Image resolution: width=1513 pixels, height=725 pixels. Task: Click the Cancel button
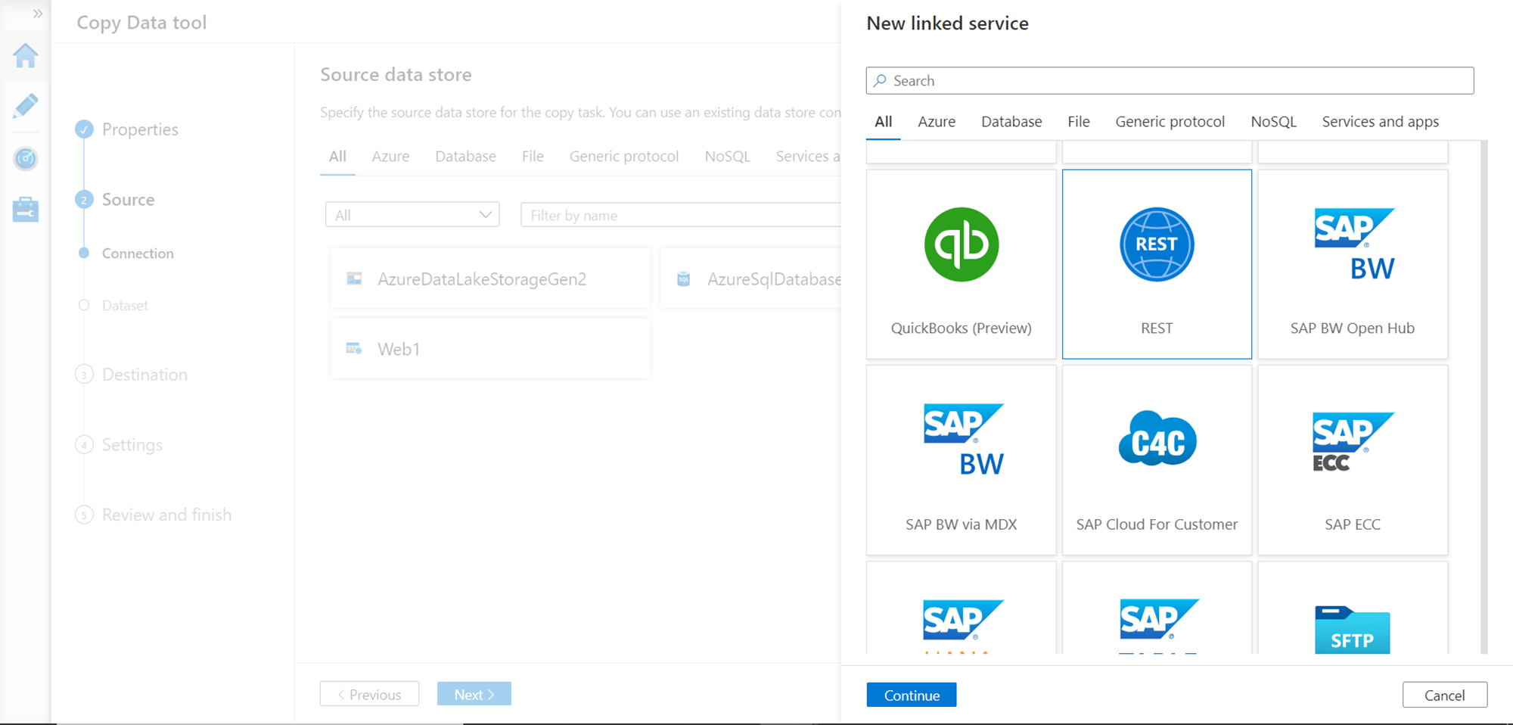(1444, 695)
